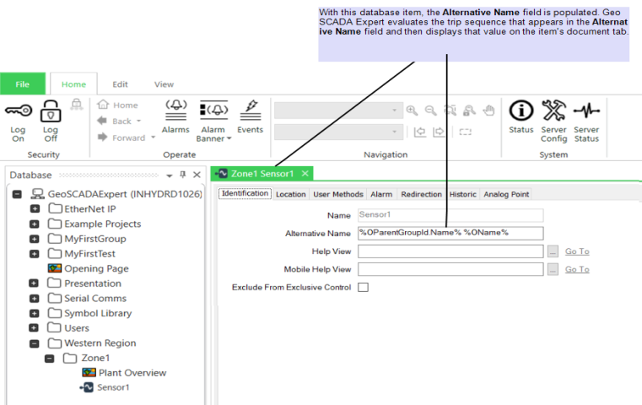Open the Events icon in ribbon

tap(250, 109)
